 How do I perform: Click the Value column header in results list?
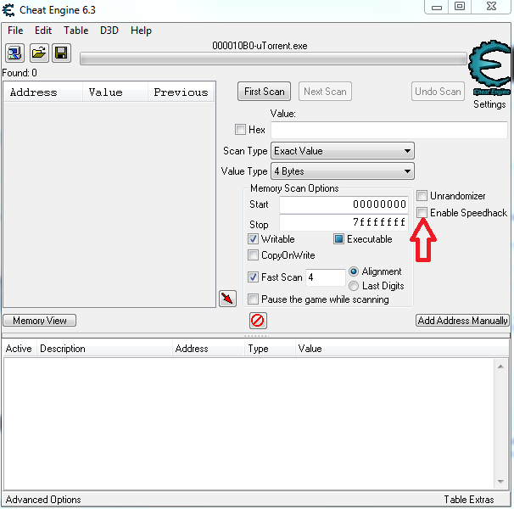[115, 92]
